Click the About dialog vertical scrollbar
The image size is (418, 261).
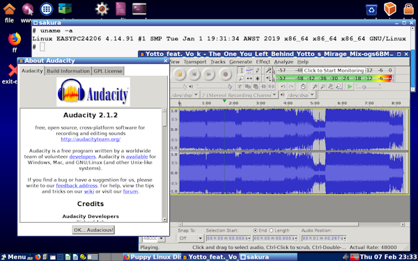tap(164, 165)
